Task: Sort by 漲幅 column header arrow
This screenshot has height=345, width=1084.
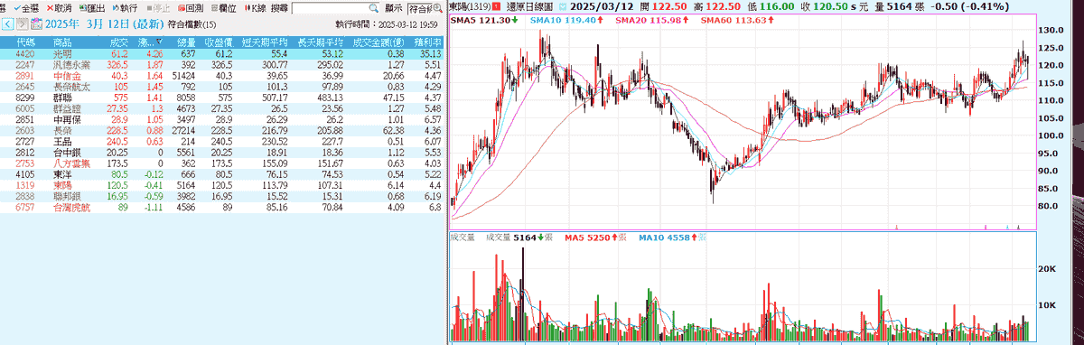Action: click(160, 42)
